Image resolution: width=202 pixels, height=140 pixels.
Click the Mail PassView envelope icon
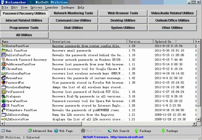[3, 50]
